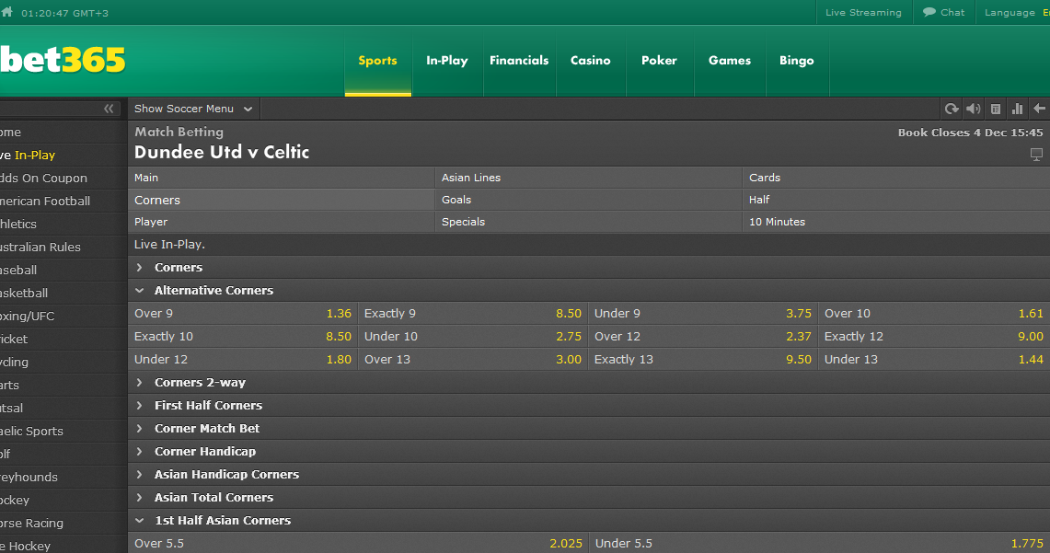Viewport: 1050px width, 553px height.
Task: Bet on Over 5.5 at 2.025
Action: (x=358, y=543)
